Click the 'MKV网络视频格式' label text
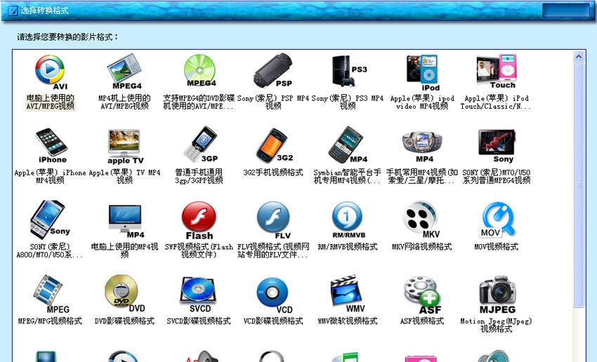597x362 pixels. point(422,247)
